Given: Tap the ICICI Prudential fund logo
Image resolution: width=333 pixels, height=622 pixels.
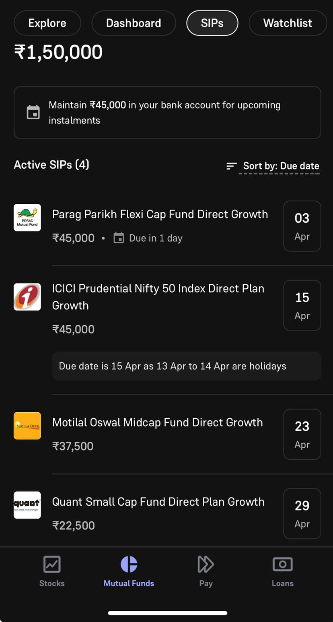Looking at the screenshot, I should [27, 297].
